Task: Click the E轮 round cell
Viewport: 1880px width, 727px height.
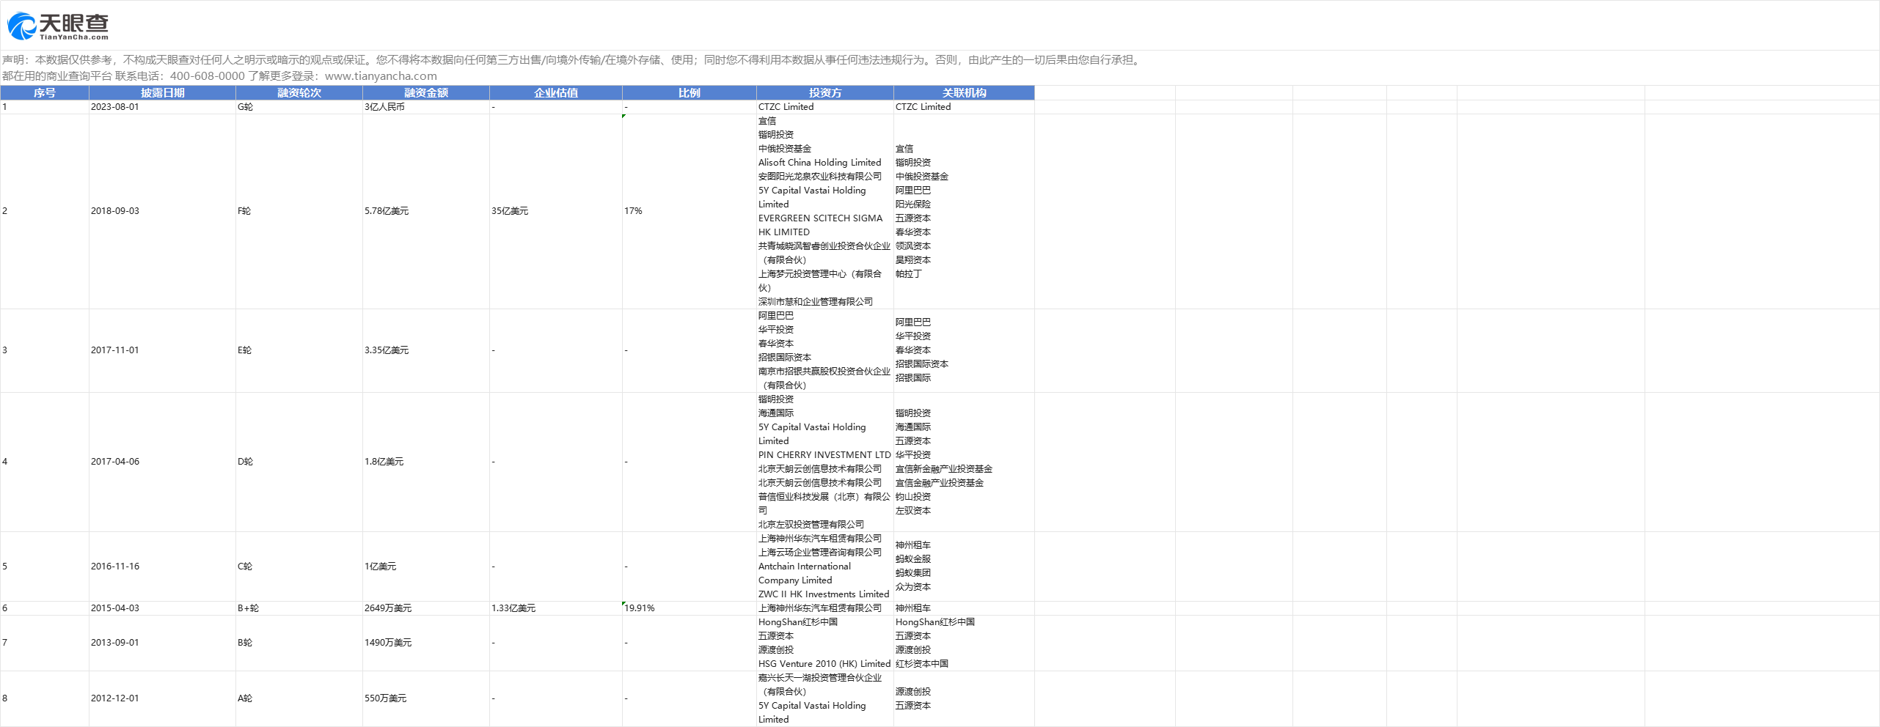Action: (299, 350)
